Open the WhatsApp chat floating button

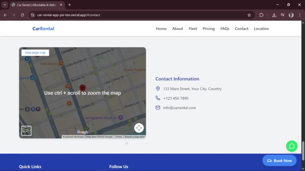click(292, 146)
